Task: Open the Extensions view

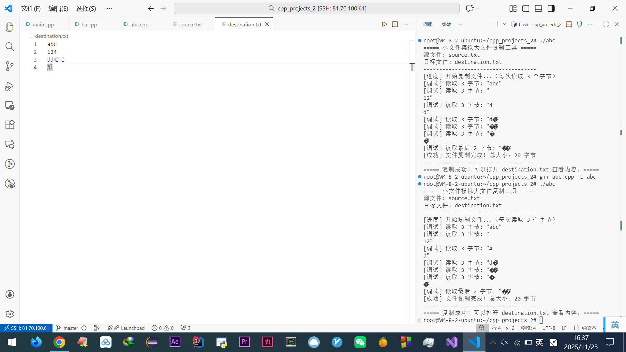Action: 10,125
